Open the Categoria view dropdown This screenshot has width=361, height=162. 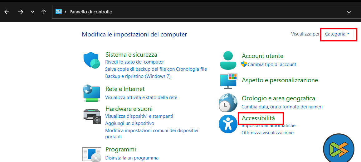[x=337, y=34]
